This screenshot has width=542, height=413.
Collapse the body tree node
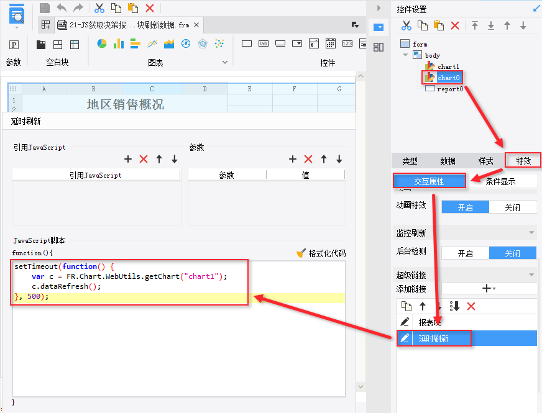click(405, 55)
